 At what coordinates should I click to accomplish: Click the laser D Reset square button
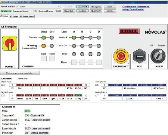click(99, 62)
